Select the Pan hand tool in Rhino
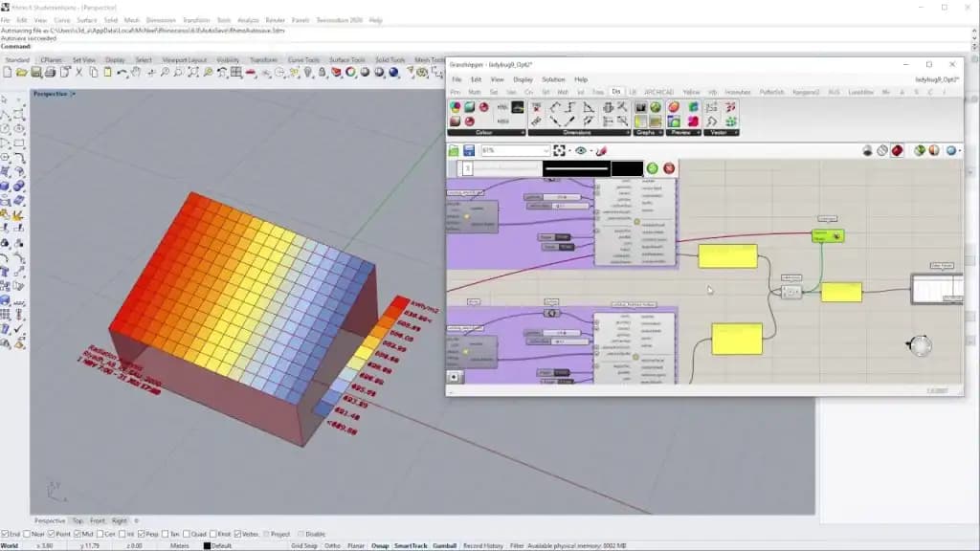980x551 pixels. [x=136, y=73]
